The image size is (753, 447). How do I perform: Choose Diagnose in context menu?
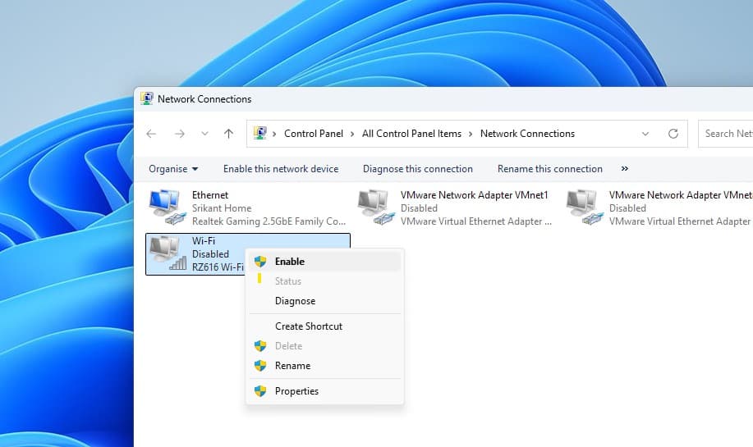point(325,301)
